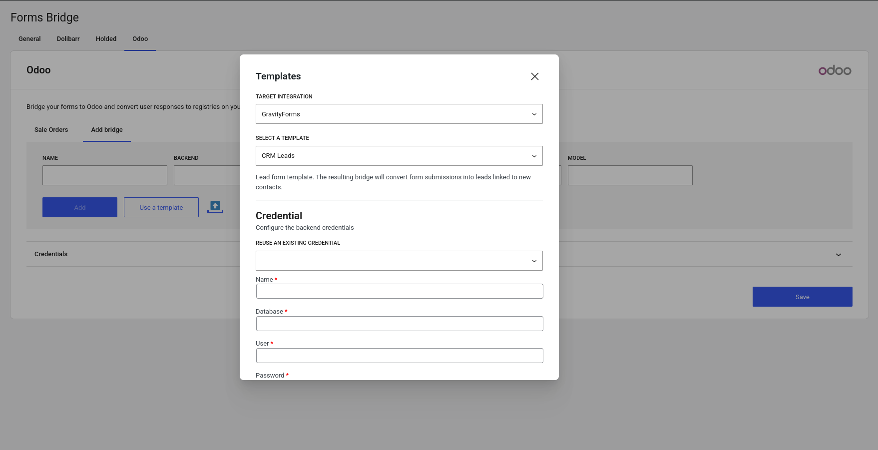
Task: Click the Forms Bridge page title
Action: coord(44,17)
